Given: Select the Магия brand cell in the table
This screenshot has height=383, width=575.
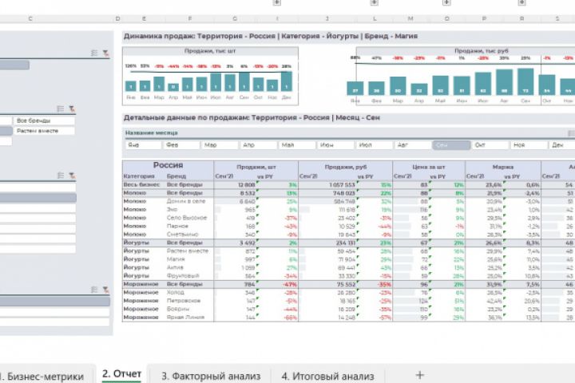Looking at the screenshot, I should coord(176,259).
